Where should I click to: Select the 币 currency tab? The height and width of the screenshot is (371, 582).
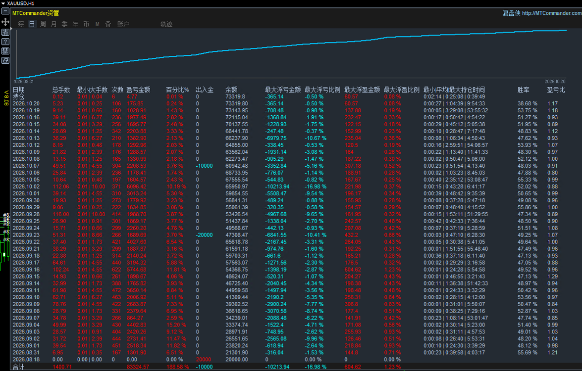click(86, 24)
